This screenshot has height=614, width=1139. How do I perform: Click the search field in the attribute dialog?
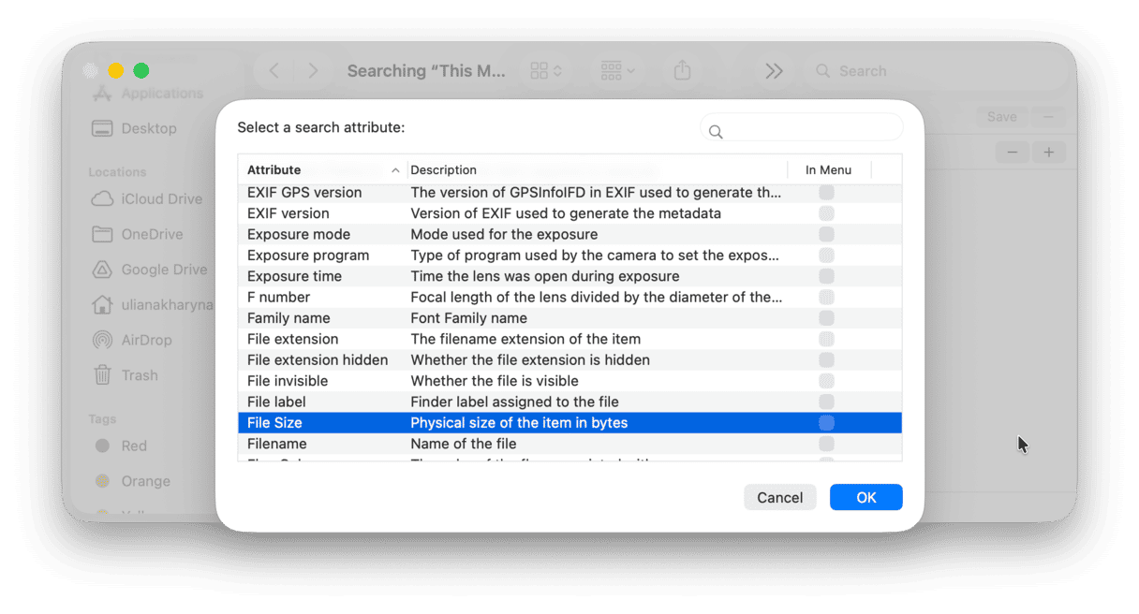tap(801, 126)
